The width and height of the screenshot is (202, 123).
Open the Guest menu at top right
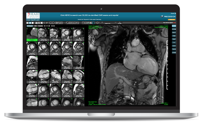(x=173, y=13)
